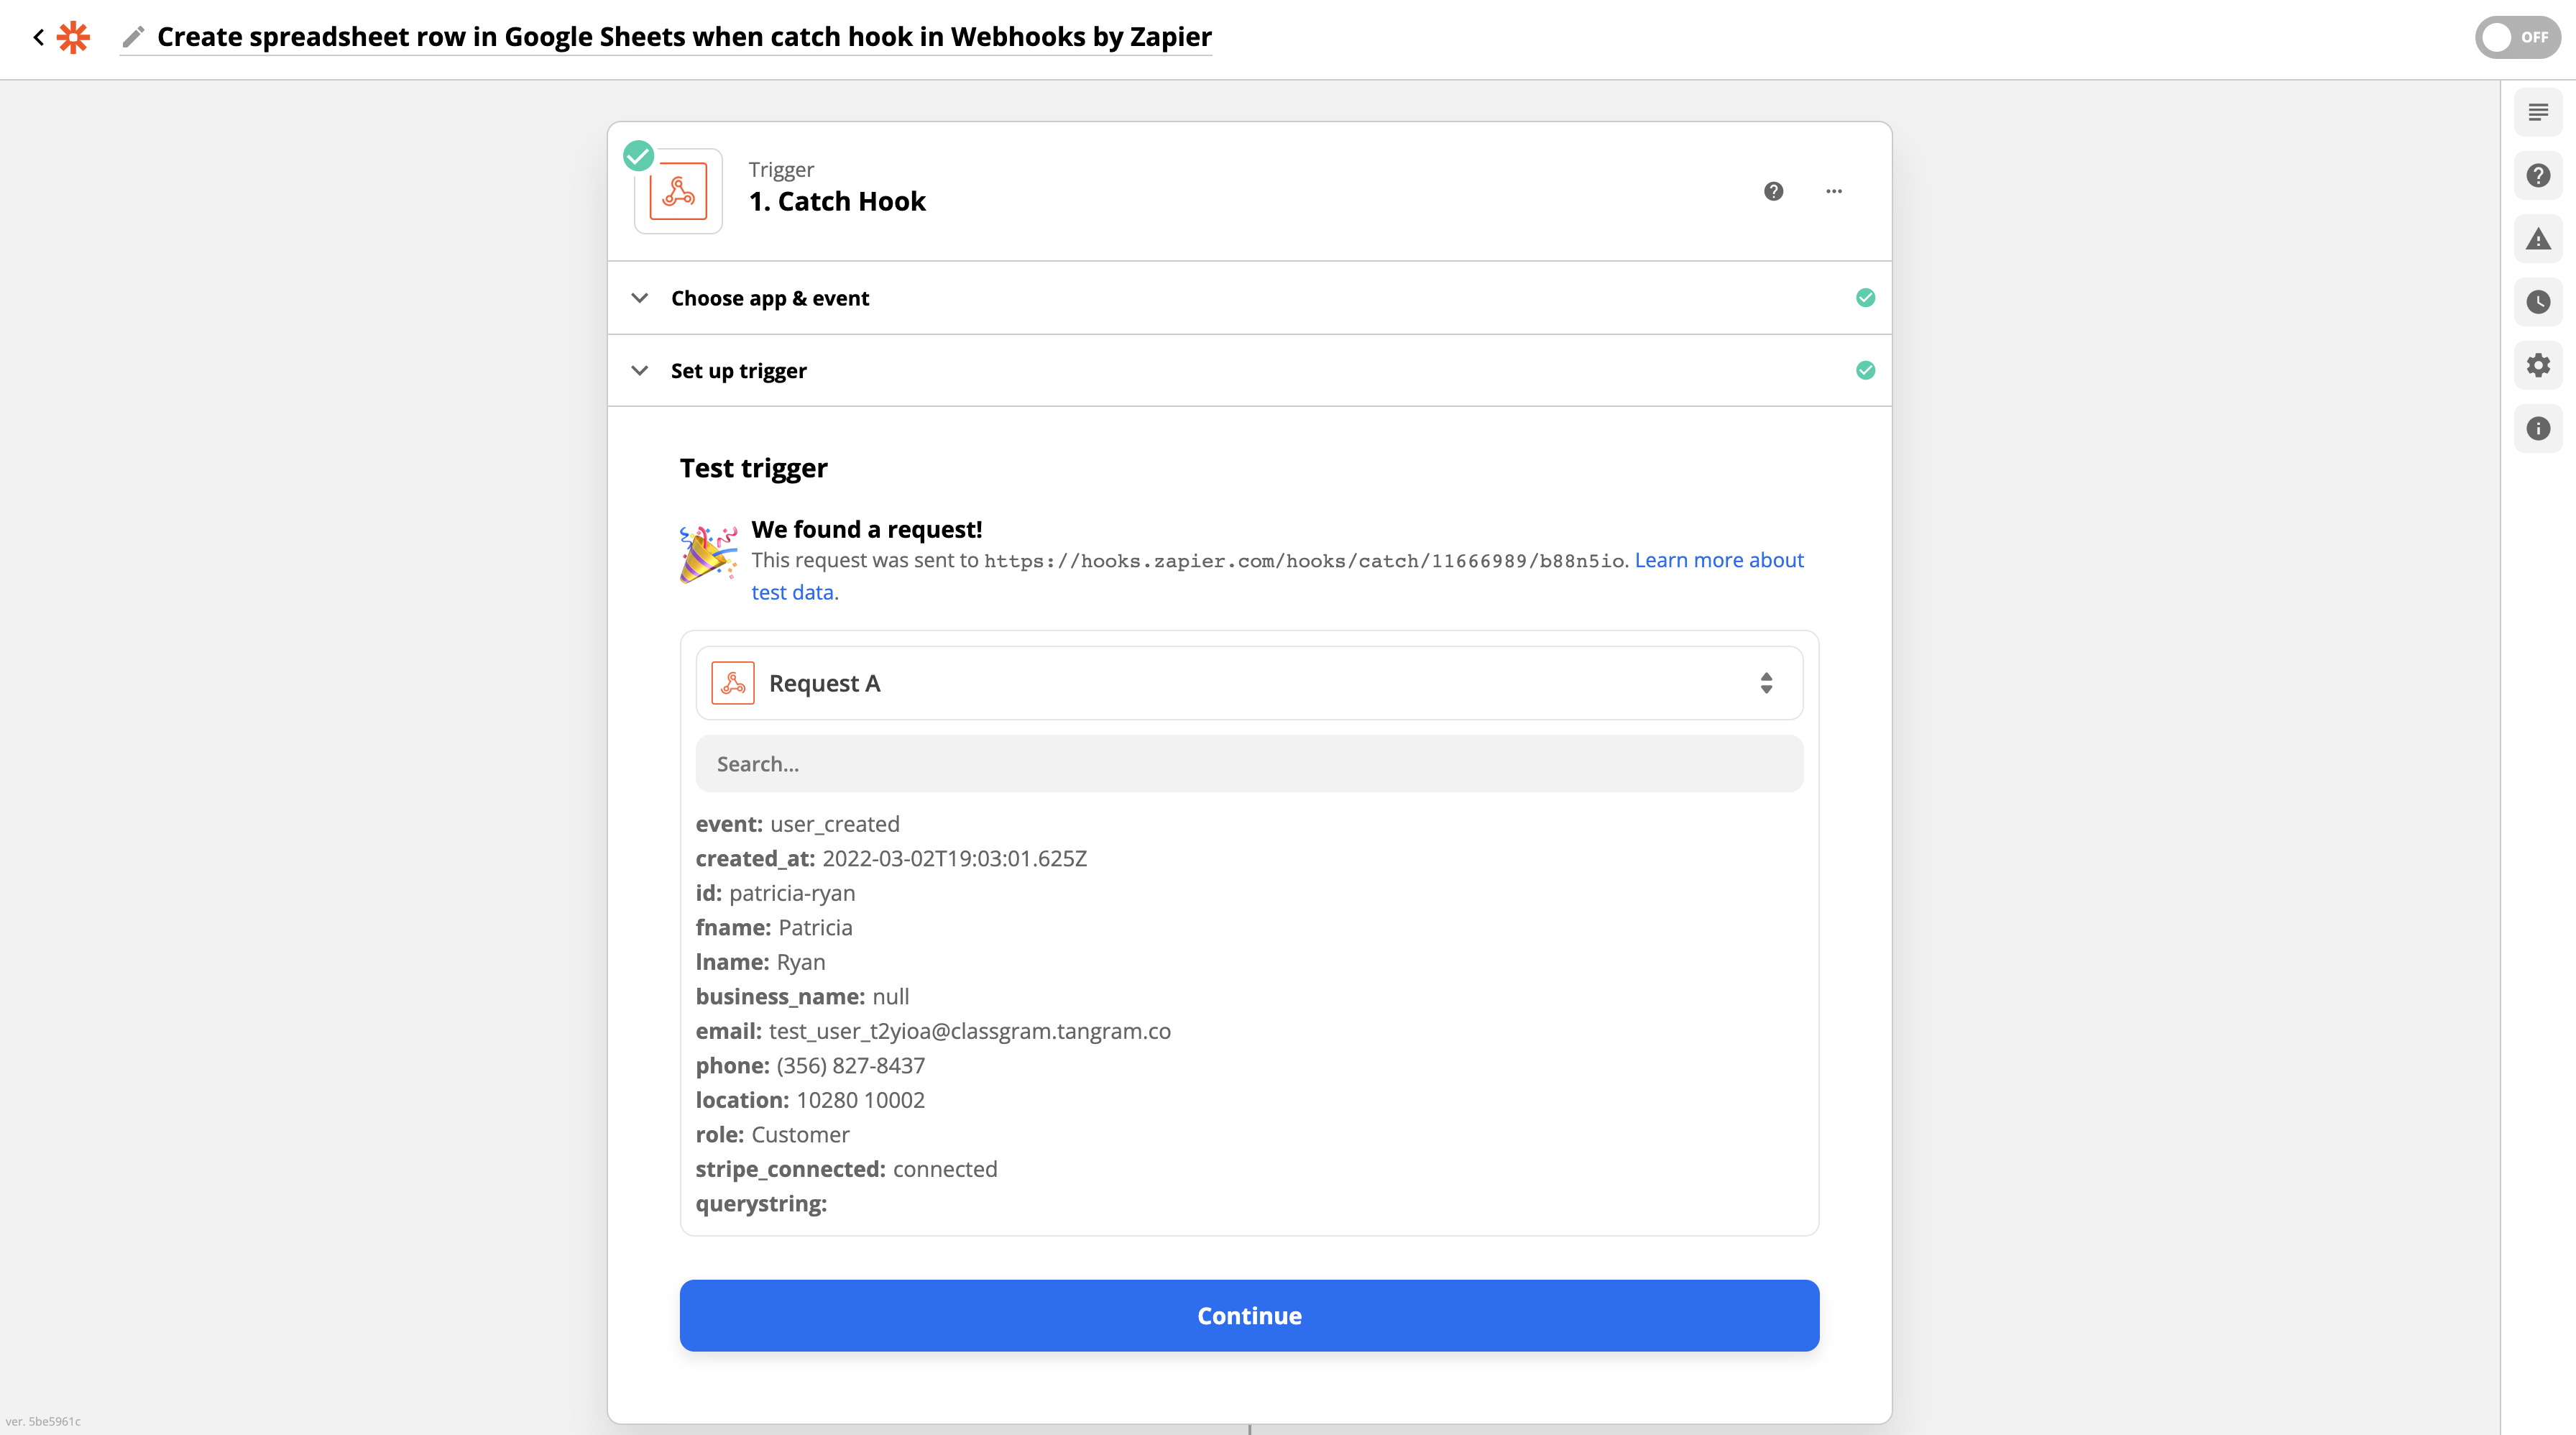2576x1435 pixels.
Task: Go back using the left arrow
Action: [38, 37]
